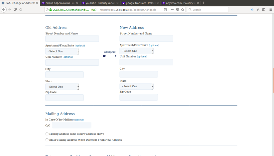This screenshot has width=274, height=156.
Task: Open the Old Address State dropdown
Action: [62, 87]
